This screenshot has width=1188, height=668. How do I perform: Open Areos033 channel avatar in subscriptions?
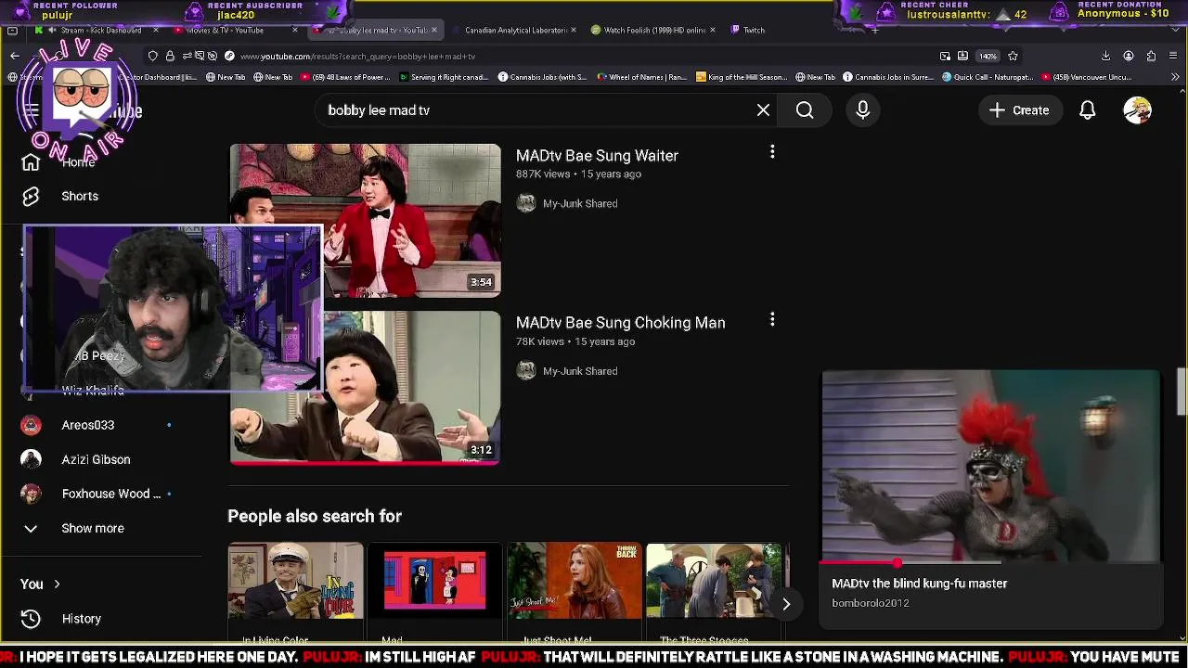click(31, 425)
